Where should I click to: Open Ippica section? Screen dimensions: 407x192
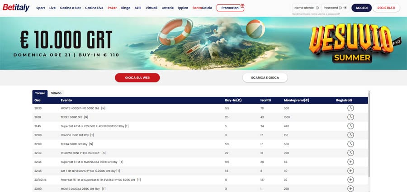[183, 8]
